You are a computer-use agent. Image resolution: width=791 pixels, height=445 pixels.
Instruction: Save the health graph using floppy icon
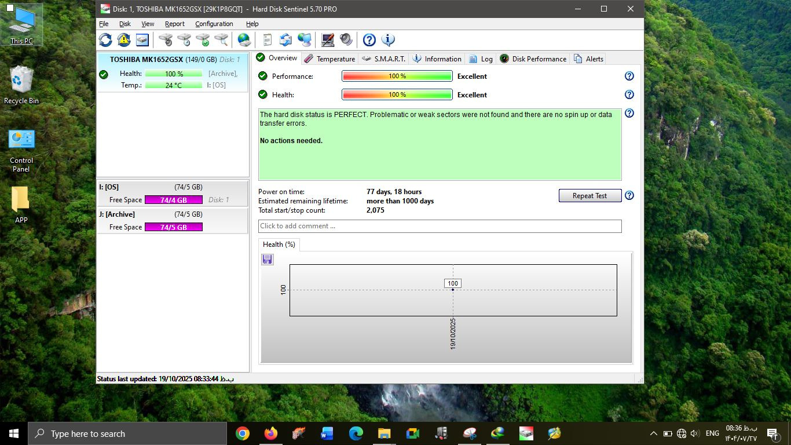tap(267, 260)
